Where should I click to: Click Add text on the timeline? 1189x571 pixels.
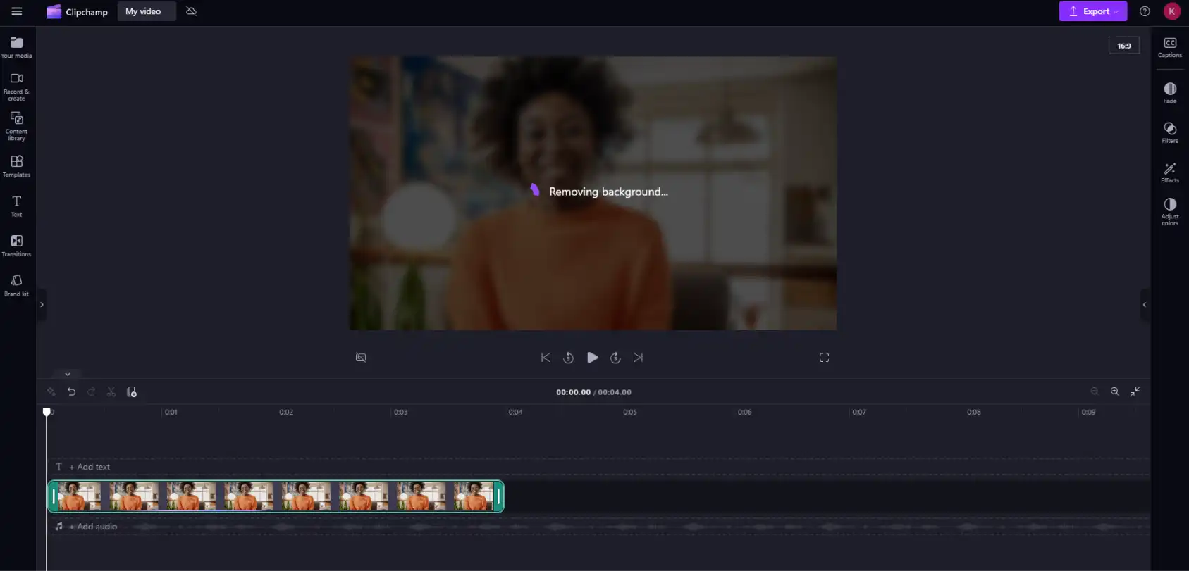coord(93,467)
